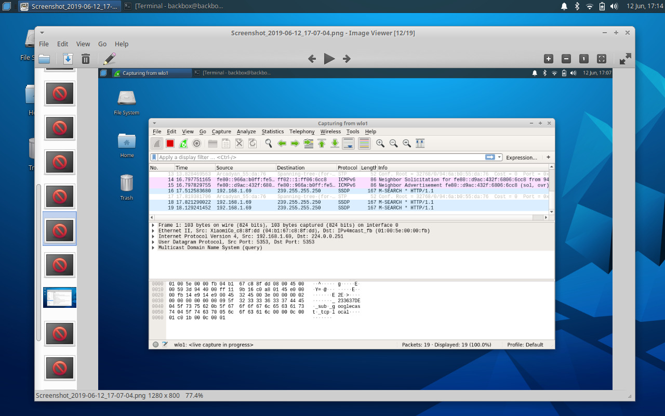Go to the last packet with green down arrow

point(334,143)
